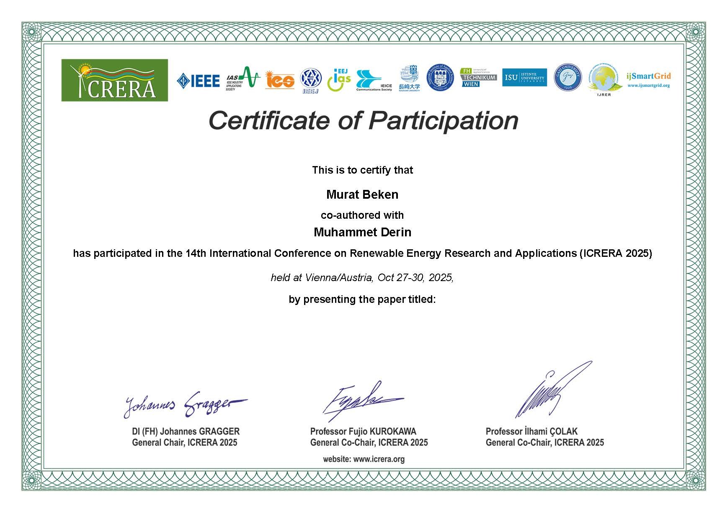
Task: Open the www.icrera.org website link
Action: (379, 459)
